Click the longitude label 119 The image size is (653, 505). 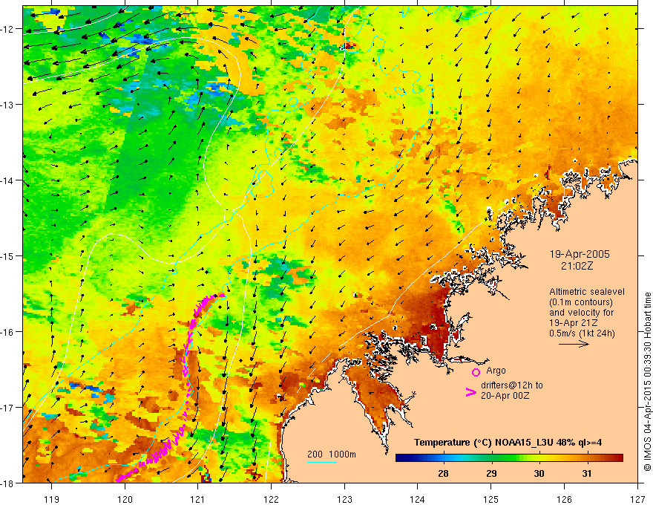52,499
